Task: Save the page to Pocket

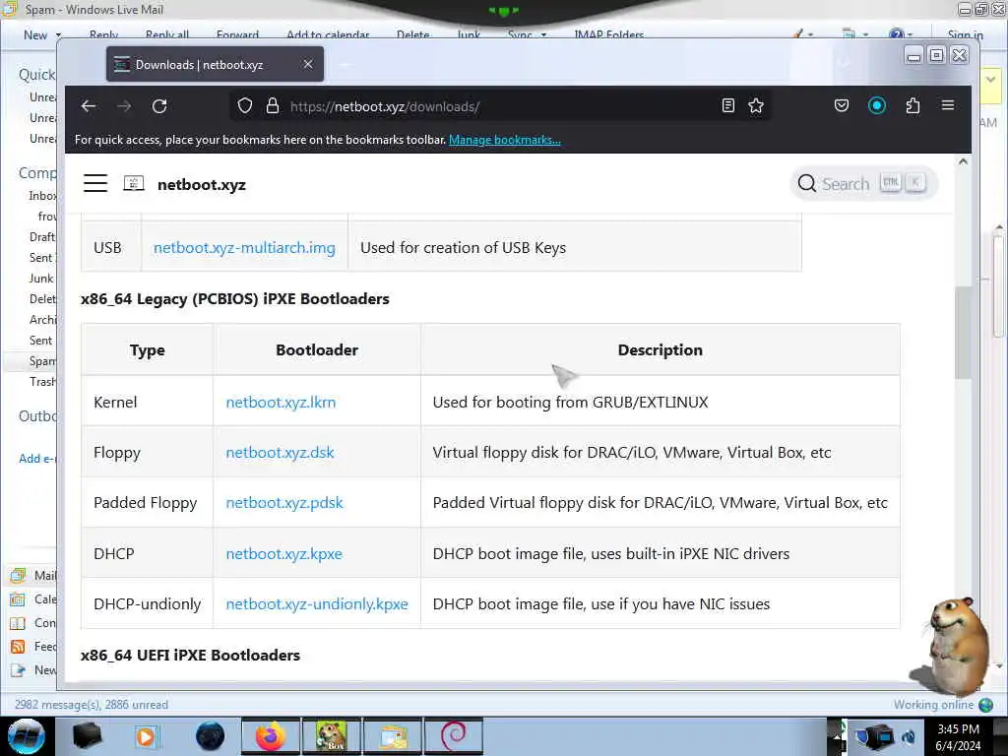Action: pos(842,106)
